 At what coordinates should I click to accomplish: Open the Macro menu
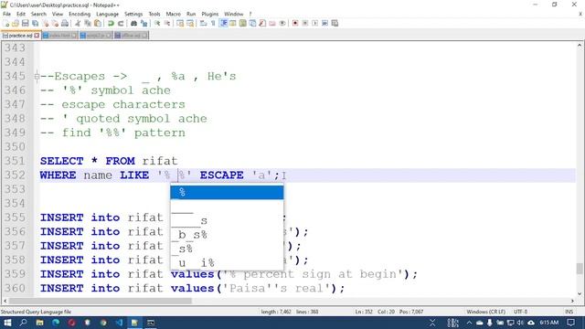pos(173,14)
